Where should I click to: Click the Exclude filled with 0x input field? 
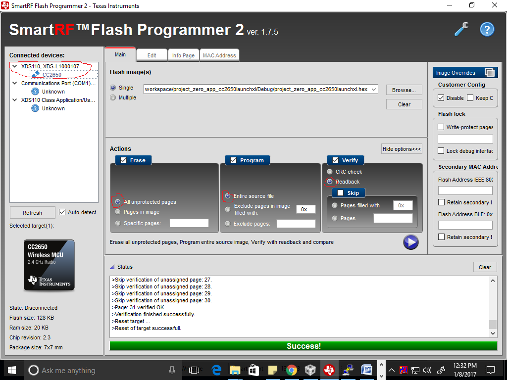coord(305,209)
